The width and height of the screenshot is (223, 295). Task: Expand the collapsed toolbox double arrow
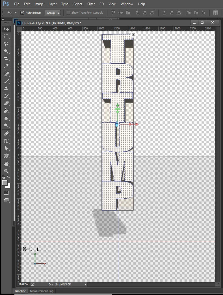[3, 19]
